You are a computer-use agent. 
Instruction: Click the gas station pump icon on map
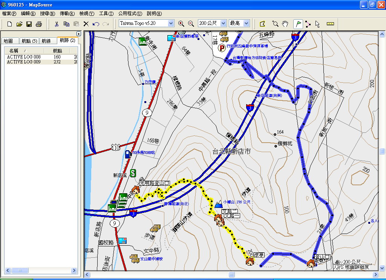(128, 154)
